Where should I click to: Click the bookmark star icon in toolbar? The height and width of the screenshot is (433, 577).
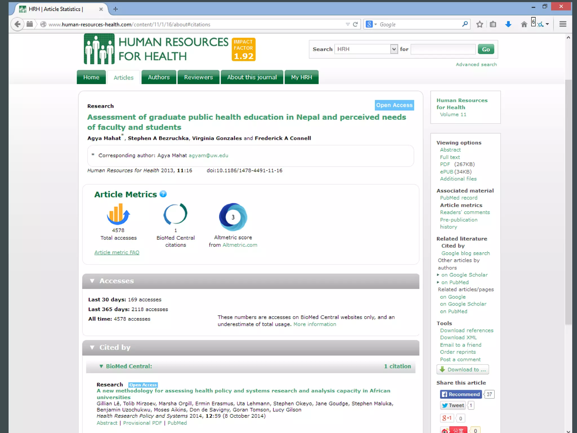tap(480, 24)
